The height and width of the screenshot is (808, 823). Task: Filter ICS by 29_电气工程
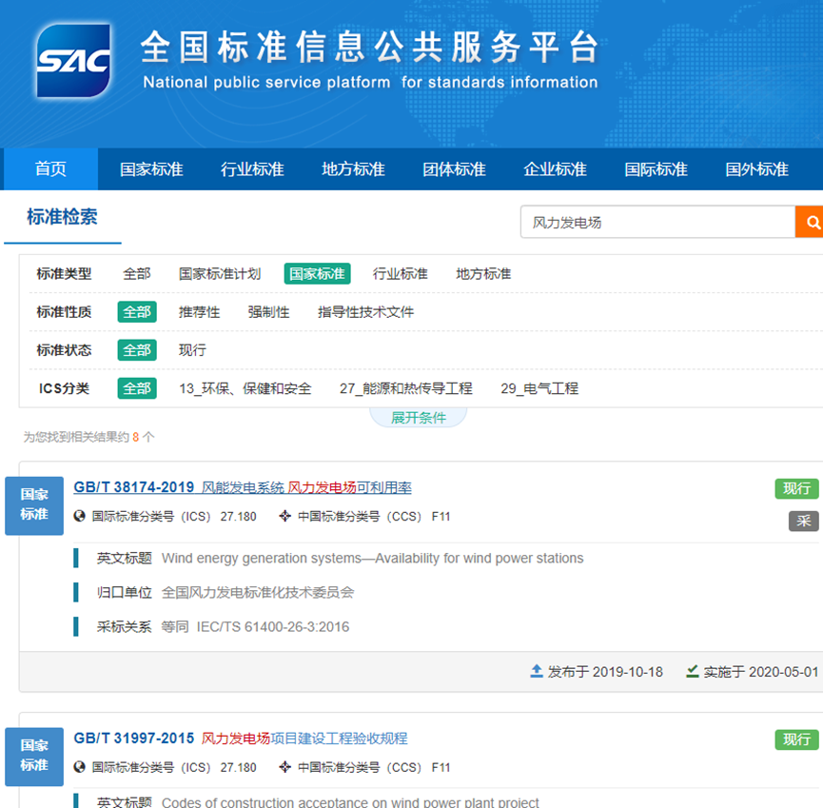pos(539,388)
